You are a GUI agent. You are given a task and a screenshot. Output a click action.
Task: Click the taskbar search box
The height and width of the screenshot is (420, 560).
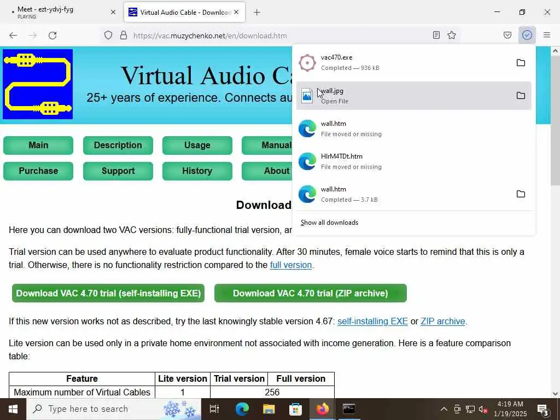(x=114, y=409)
